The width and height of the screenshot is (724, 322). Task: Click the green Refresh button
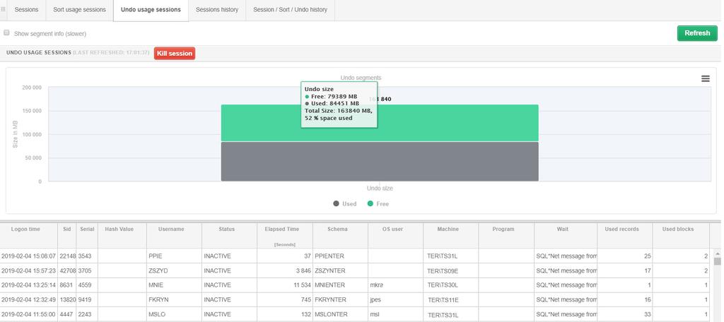(697, 33)
